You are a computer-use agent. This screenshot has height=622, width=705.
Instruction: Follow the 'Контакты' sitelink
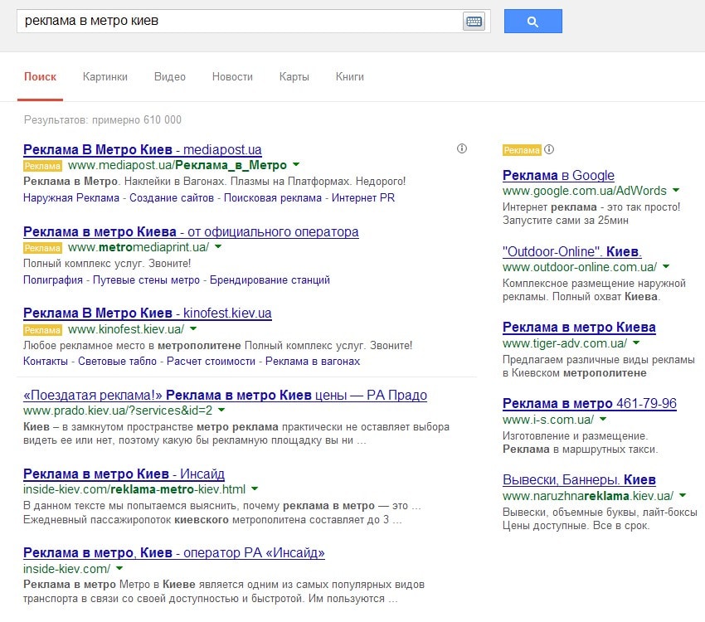[x=46, y=362]
